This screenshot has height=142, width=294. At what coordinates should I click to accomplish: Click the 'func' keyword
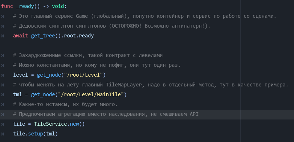[7, 7]
